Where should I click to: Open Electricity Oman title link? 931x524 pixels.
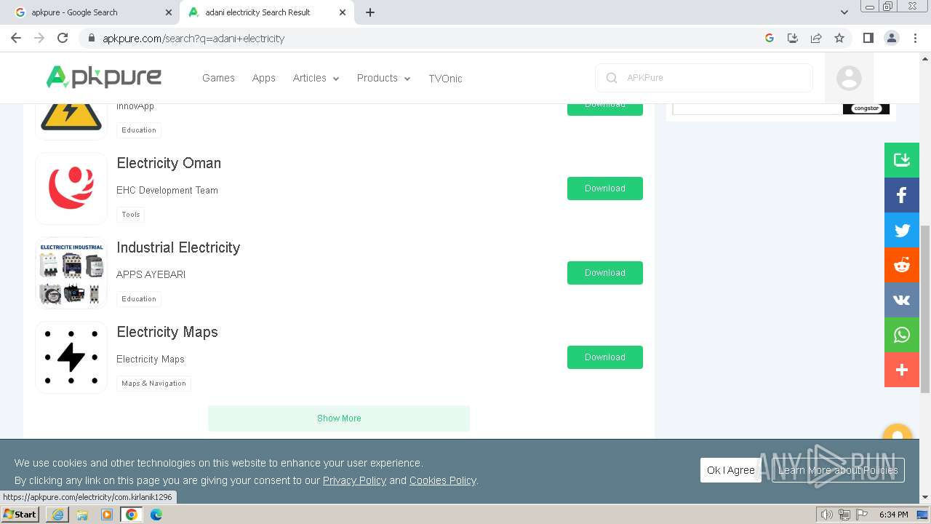tap(169, 163)
